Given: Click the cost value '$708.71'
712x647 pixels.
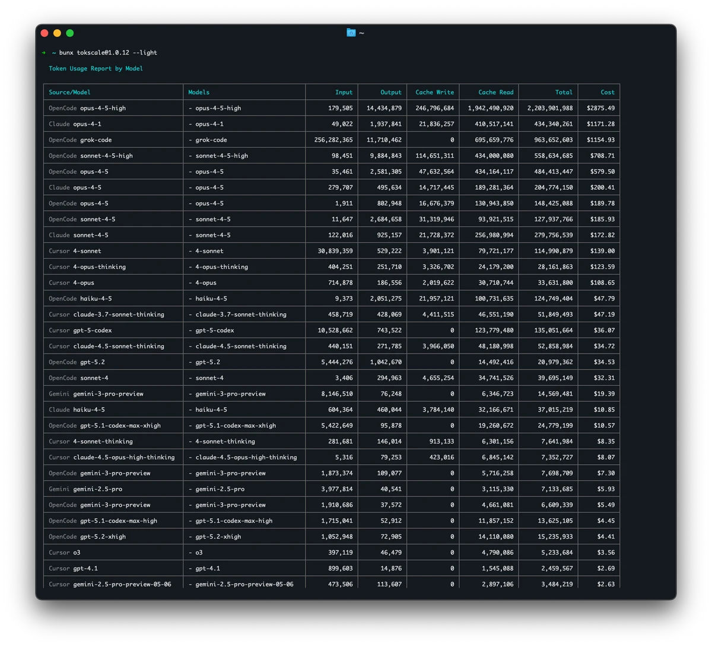Looking at the screenshot, I should tap(602, 156).
